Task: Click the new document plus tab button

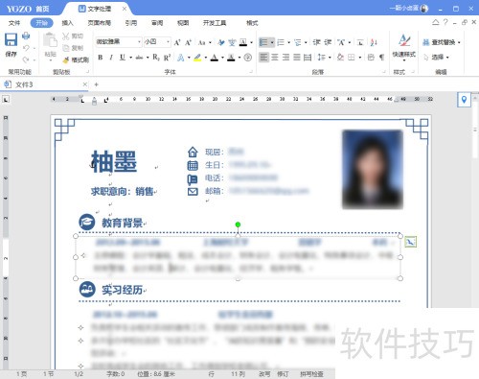Action: [x=96, y=84]
